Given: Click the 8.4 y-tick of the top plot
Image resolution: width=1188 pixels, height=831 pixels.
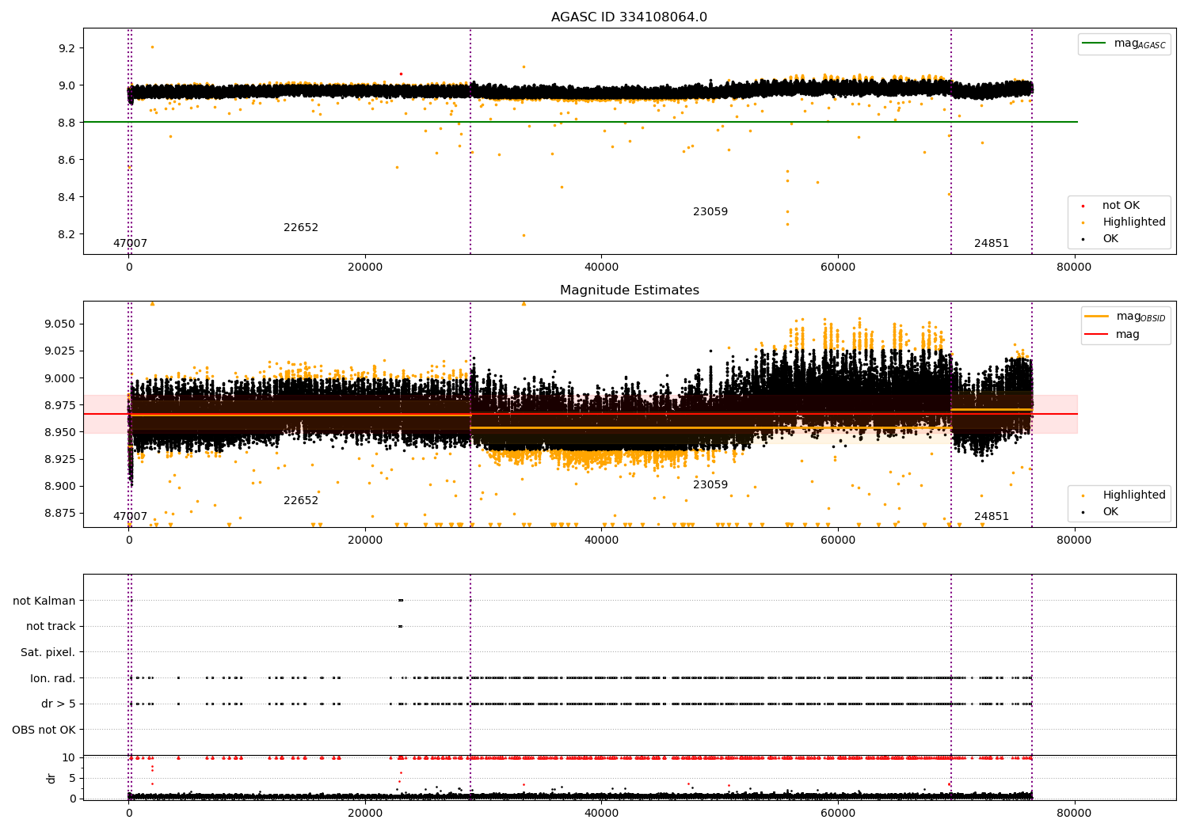Looking at the screenshot, I should click(67, 197).
